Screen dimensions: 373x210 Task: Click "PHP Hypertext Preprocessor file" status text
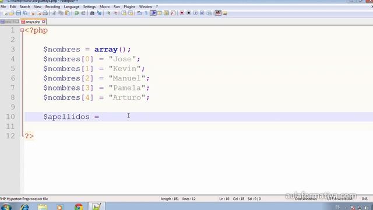click(x=24, y=199)
